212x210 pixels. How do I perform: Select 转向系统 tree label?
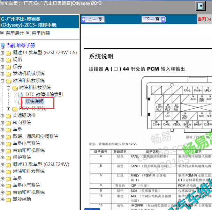[22, 123]
